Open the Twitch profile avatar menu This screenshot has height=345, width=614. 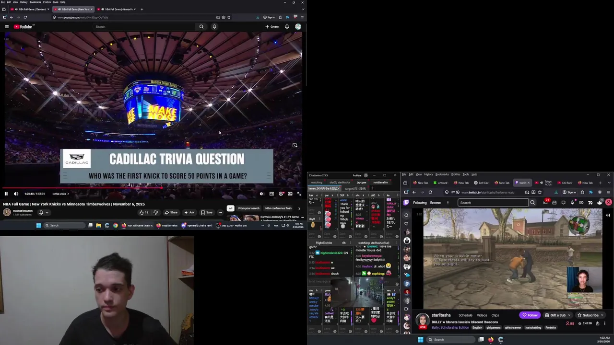click(x=608, y=203)
